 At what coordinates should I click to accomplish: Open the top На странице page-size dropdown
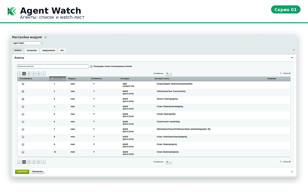coord(168,73)
